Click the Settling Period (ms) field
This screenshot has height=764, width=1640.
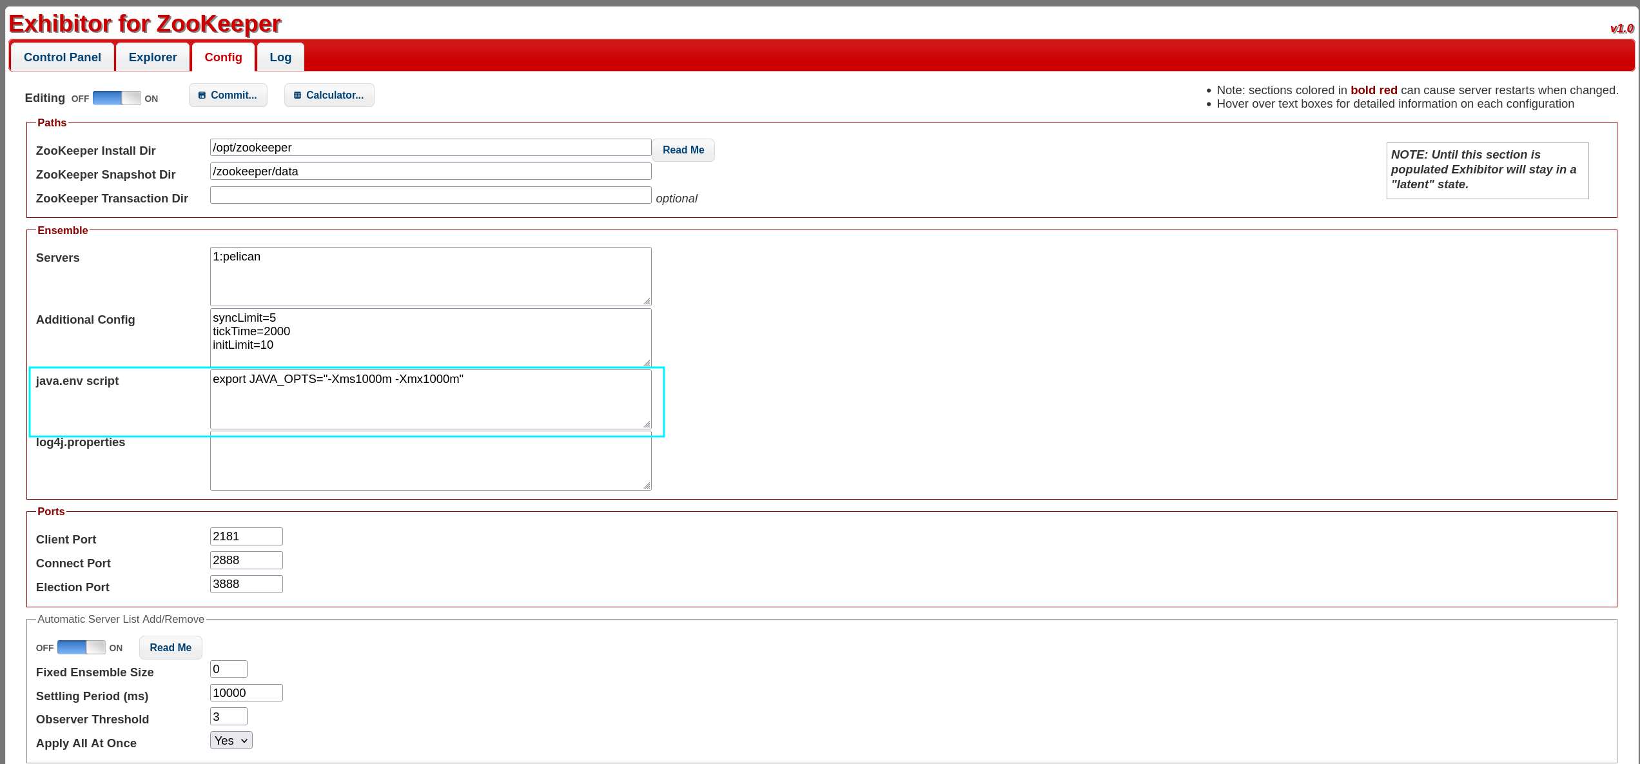246,693
